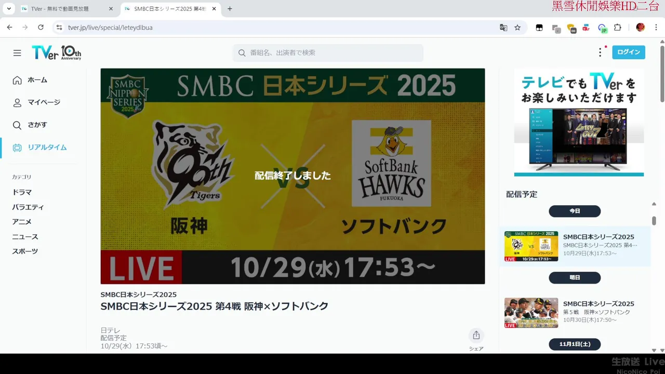Click the JP-badged extension icon

(603, 29)
